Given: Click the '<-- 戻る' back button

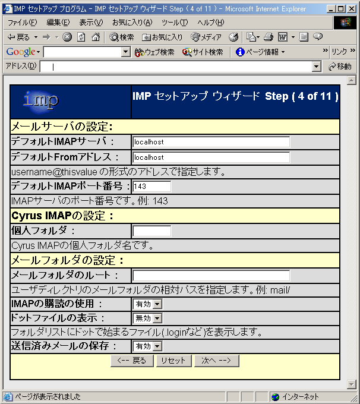Looking at the screenshot, I should (132, 361).
